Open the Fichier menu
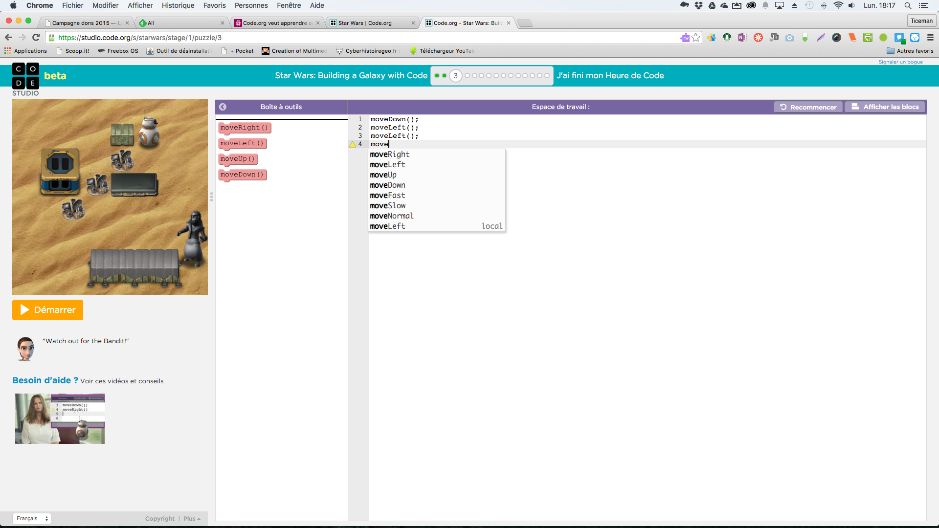Image resolution: width=939 pixels, height=528 pixels. (72, 5)
